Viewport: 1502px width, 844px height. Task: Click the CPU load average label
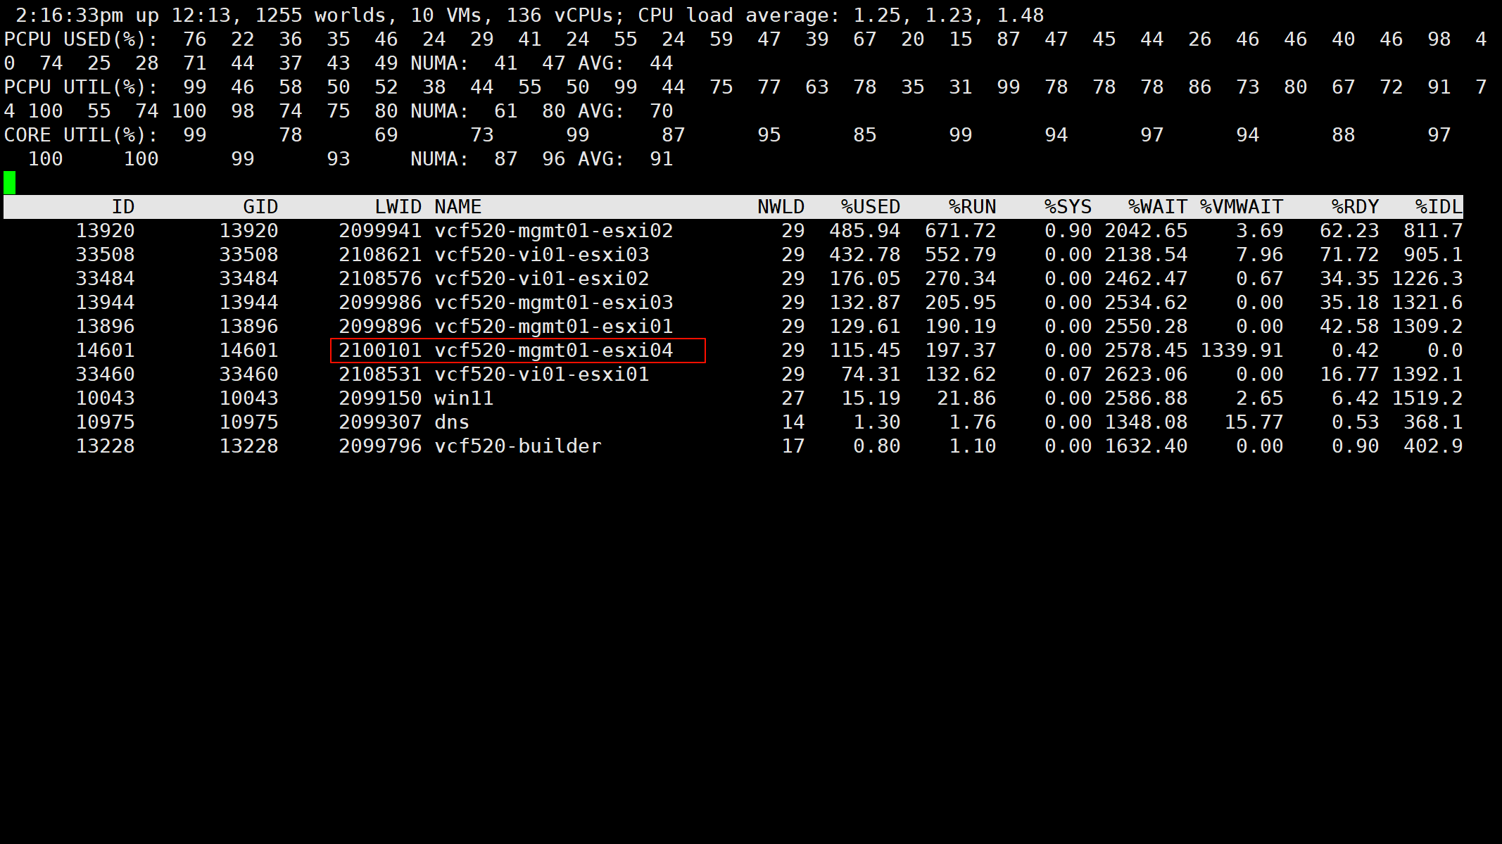coord(739,15)
